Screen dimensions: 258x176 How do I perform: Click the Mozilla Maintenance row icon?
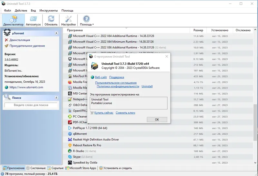[70, 88]
